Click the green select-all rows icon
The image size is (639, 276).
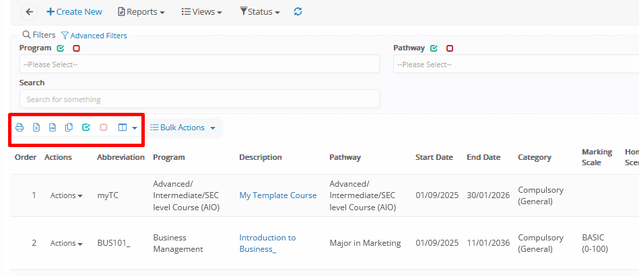86,128
